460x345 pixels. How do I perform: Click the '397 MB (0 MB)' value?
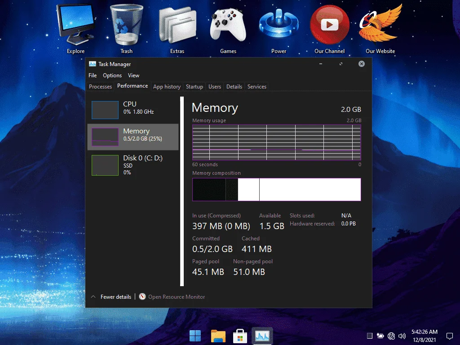tap(221, 226)
